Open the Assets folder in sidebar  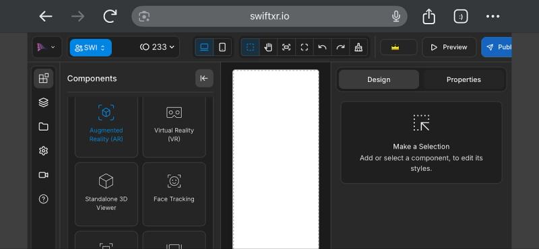[x=43, y=127]
